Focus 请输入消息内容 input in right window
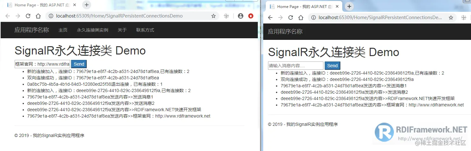 tap(296, 66)
